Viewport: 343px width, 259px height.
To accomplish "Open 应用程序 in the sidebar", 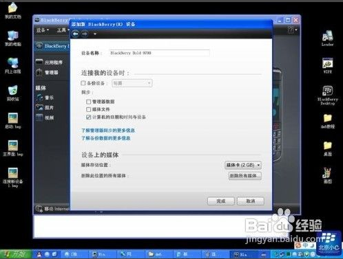I will click(49, 62).
